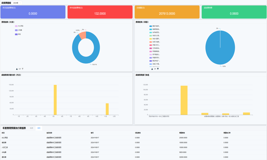Click the May bar in monthly chart
Image resolution: width=267 pixels, height=160 pixels.
pyautogui.click(x=55, y=100)
